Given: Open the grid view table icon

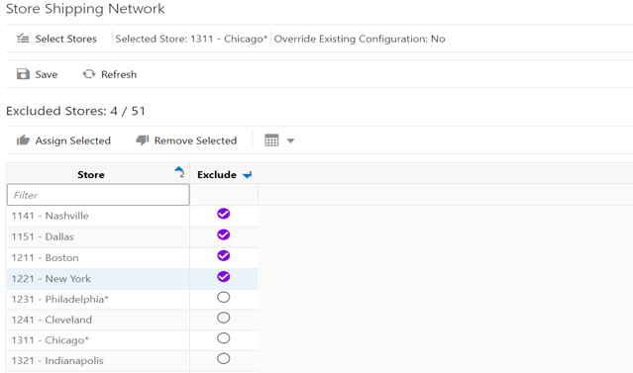Looking at the screenshot, I should click(271, 140).
